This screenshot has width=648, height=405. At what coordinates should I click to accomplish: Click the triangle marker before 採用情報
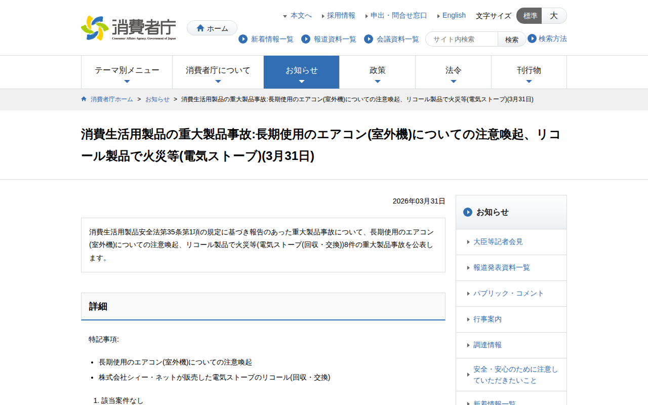(x=323, y=16)
